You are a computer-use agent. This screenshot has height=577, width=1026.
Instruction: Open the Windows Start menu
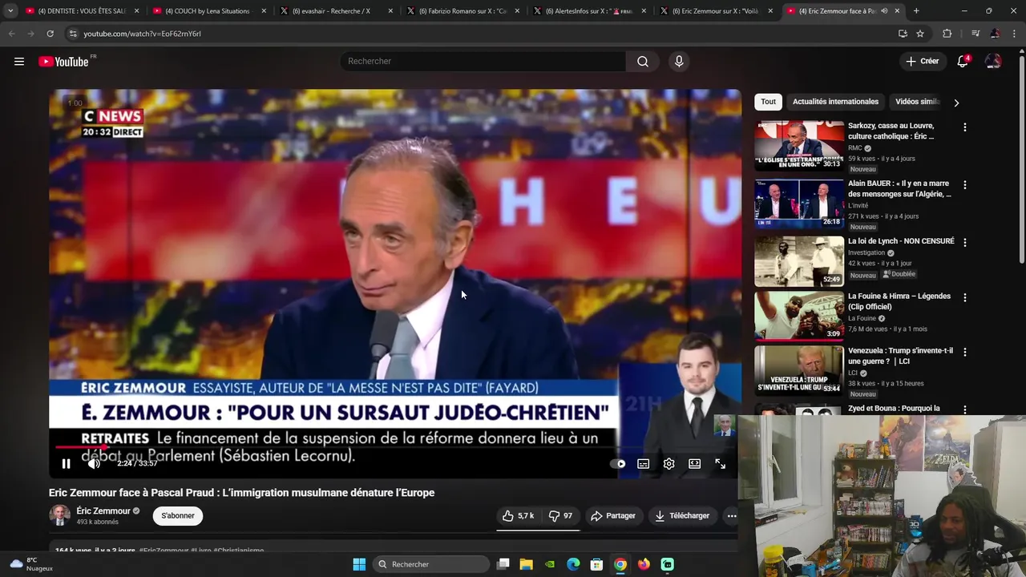359,564
